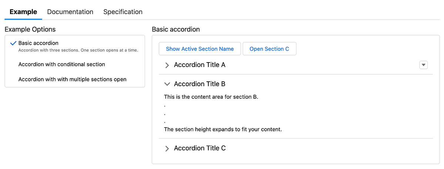Click the checkmark icon beside Basic accordion
444x169 pixels.
[x=13, y=43]
